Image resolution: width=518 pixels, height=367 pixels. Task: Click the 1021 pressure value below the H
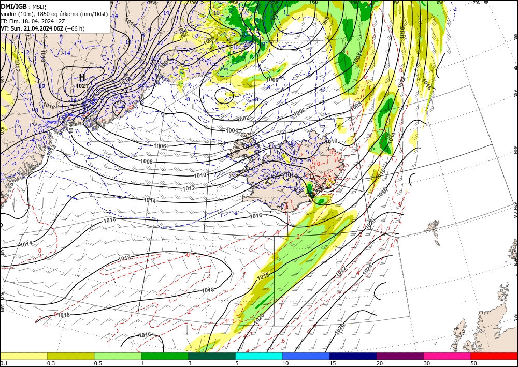pos(82,86)
